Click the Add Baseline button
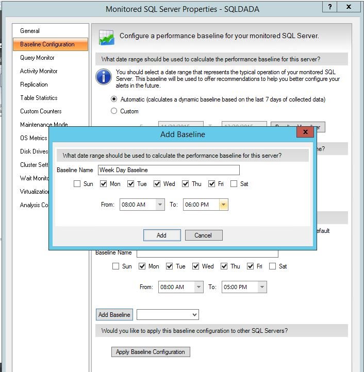This screenshot has height=372, width=364. click(114, 315)
